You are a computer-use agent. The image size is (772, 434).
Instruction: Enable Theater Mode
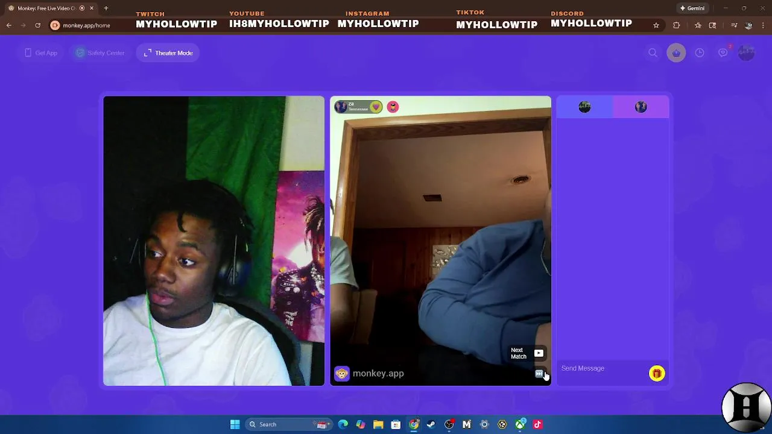click(x=168, y=53)
